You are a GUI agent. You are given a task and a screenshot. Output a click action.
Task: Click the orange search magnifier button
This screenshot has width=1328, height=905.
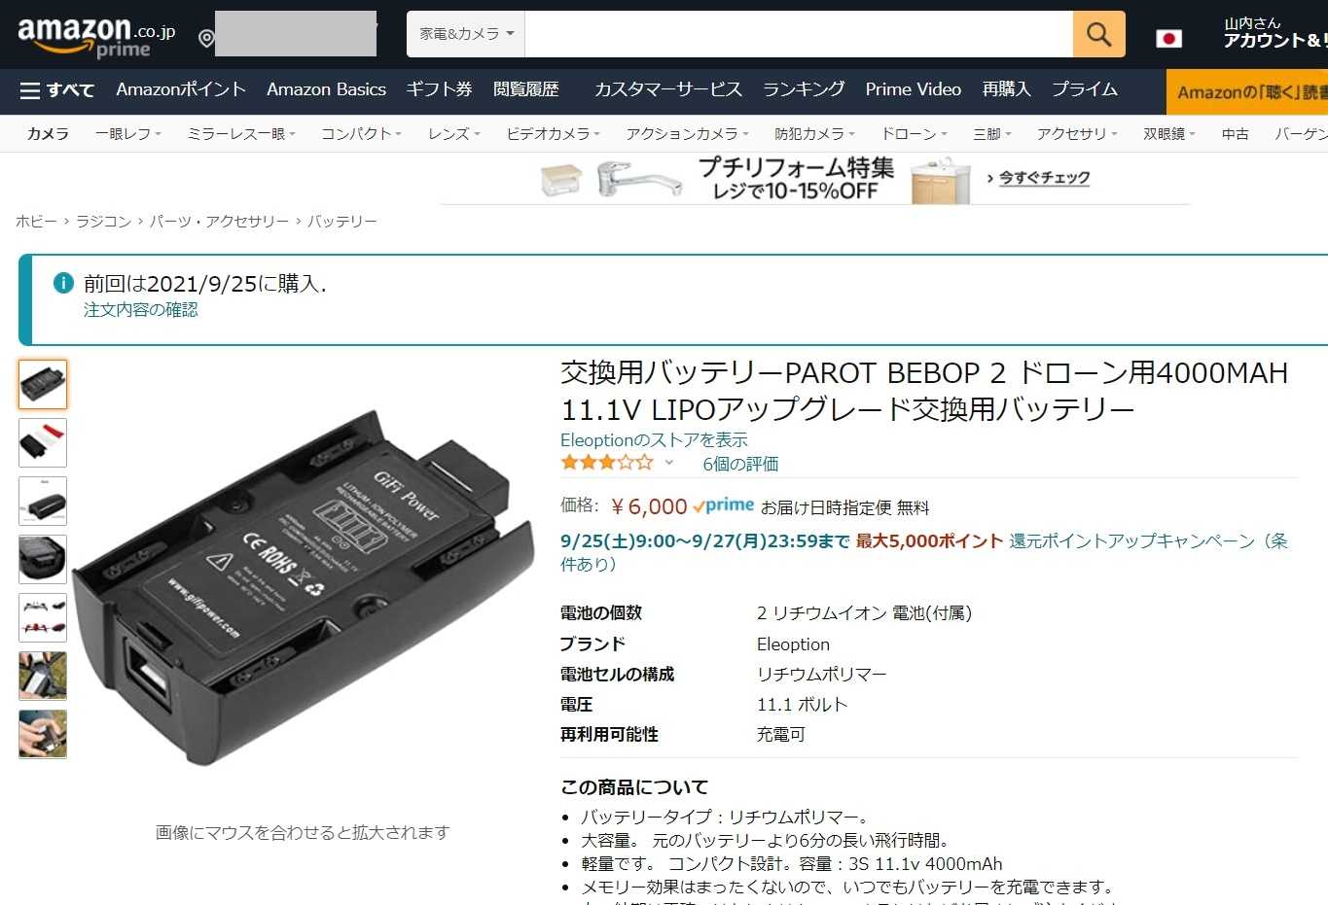[x=1098, y=34]
